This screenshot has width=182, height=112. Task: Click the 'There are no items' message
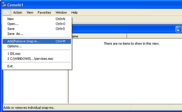132,44
